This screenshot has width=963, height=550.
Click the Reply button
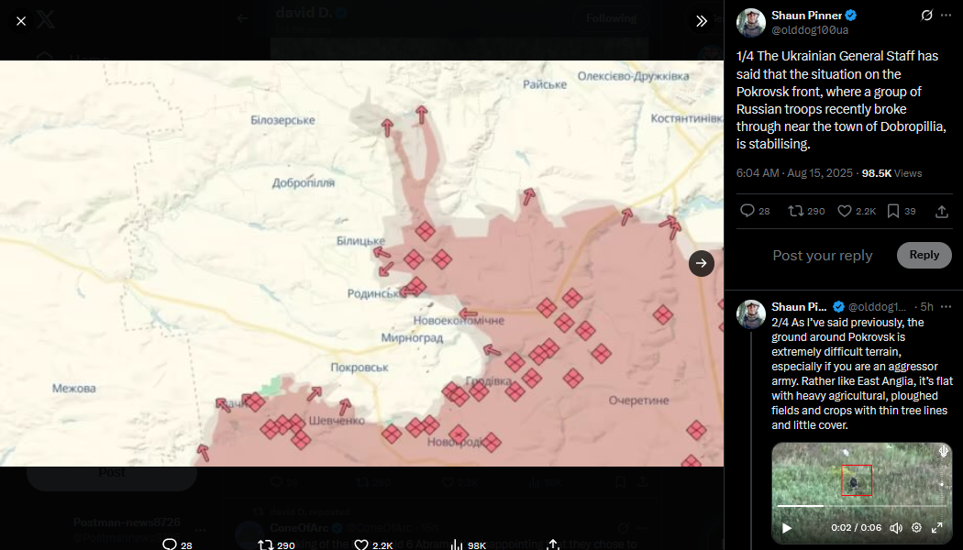point(924,256)
